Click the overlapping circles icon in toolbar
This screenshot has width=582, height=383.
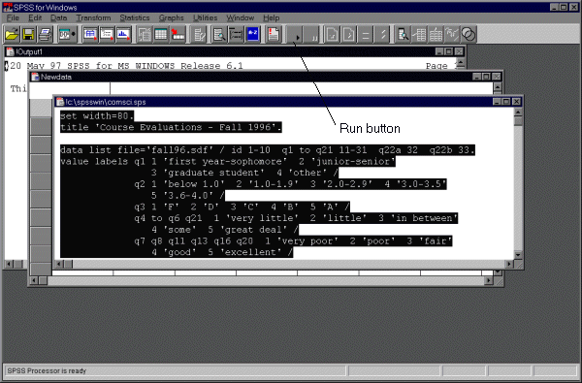tap(469, 35)
